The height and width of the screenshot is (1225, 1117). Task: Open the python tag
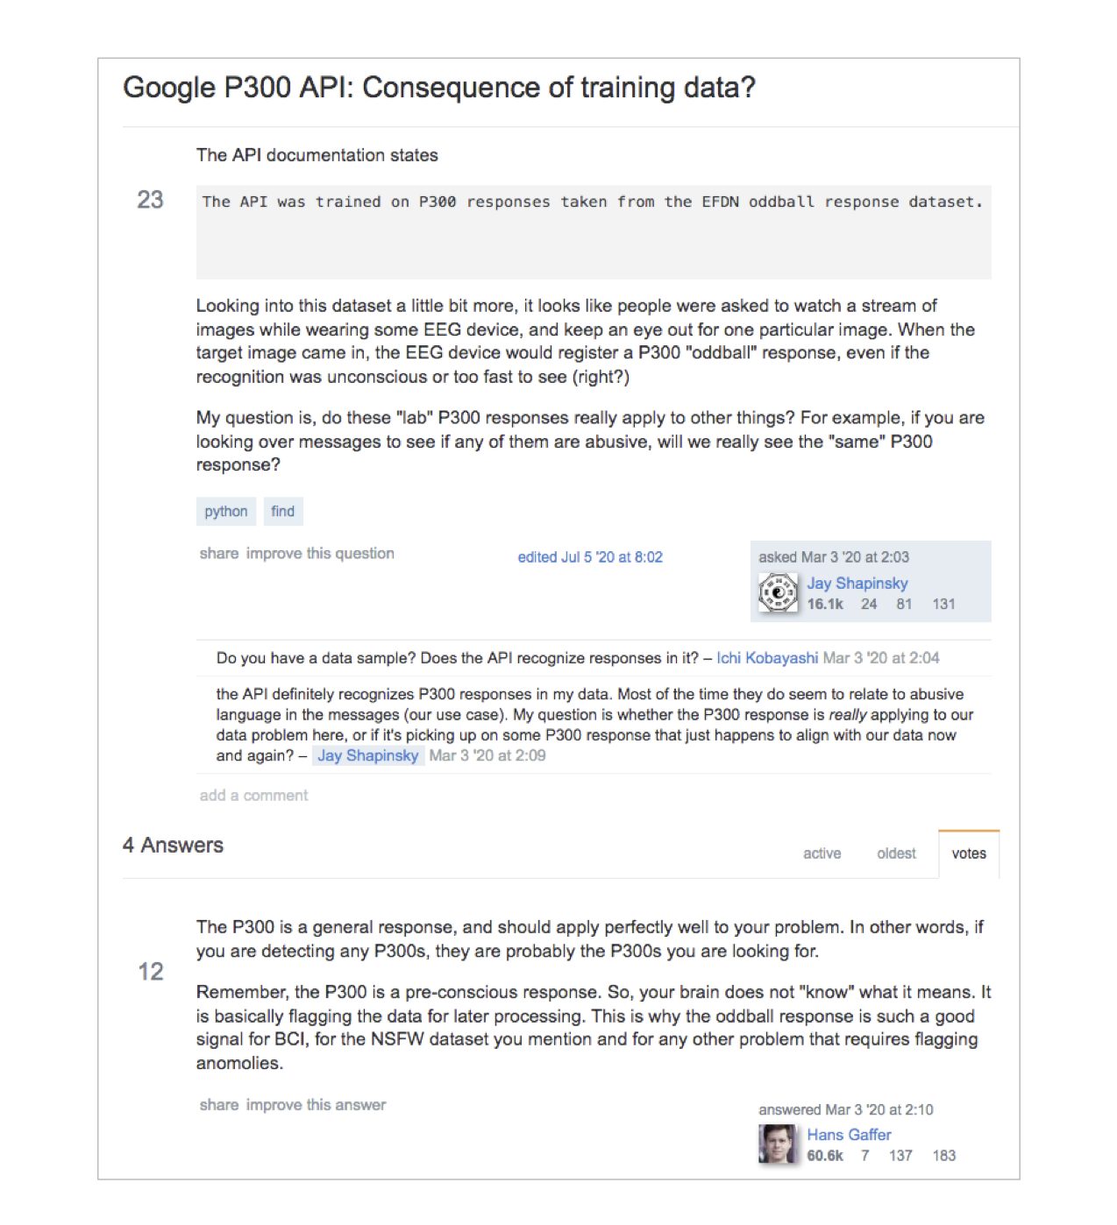coord(226,512)
